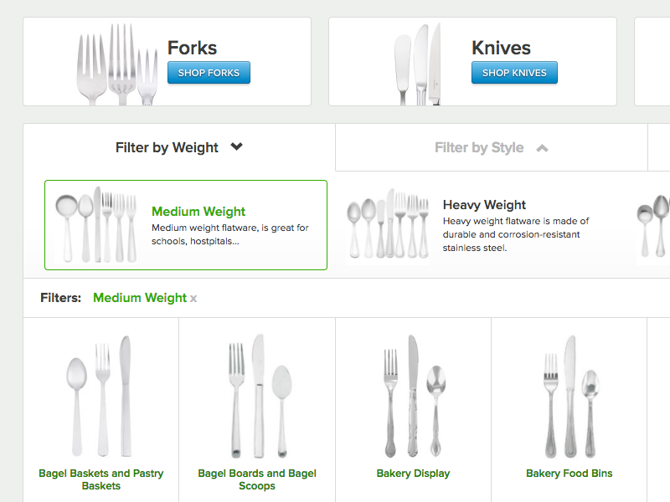
Task: Click the Bakery Food Bins flatware image
Action: pyautogui.click(x=569, y=395)
